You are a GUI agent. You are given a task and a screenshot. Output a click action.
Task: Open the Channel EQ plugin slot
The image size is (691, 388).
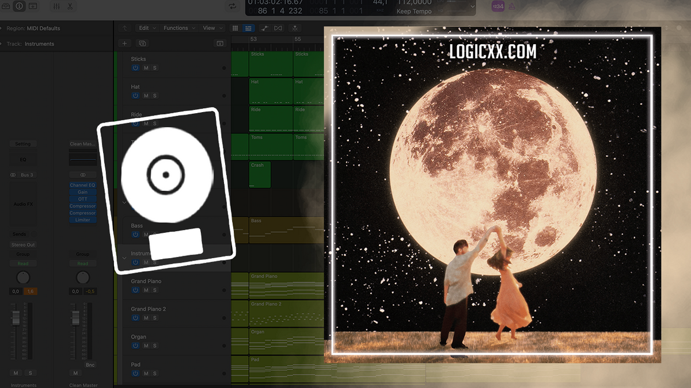pos(82,185)
